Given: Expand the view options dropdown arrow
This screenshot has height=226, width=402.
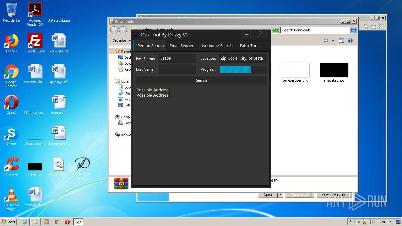Looking at the screenshot, I should (333, 40).
